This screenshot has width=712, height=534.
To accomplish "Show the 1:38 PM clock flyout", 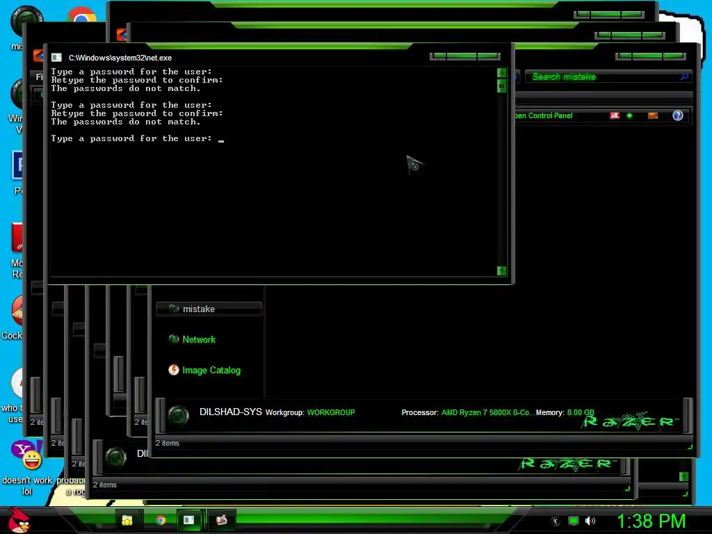I will coord(651,521).
